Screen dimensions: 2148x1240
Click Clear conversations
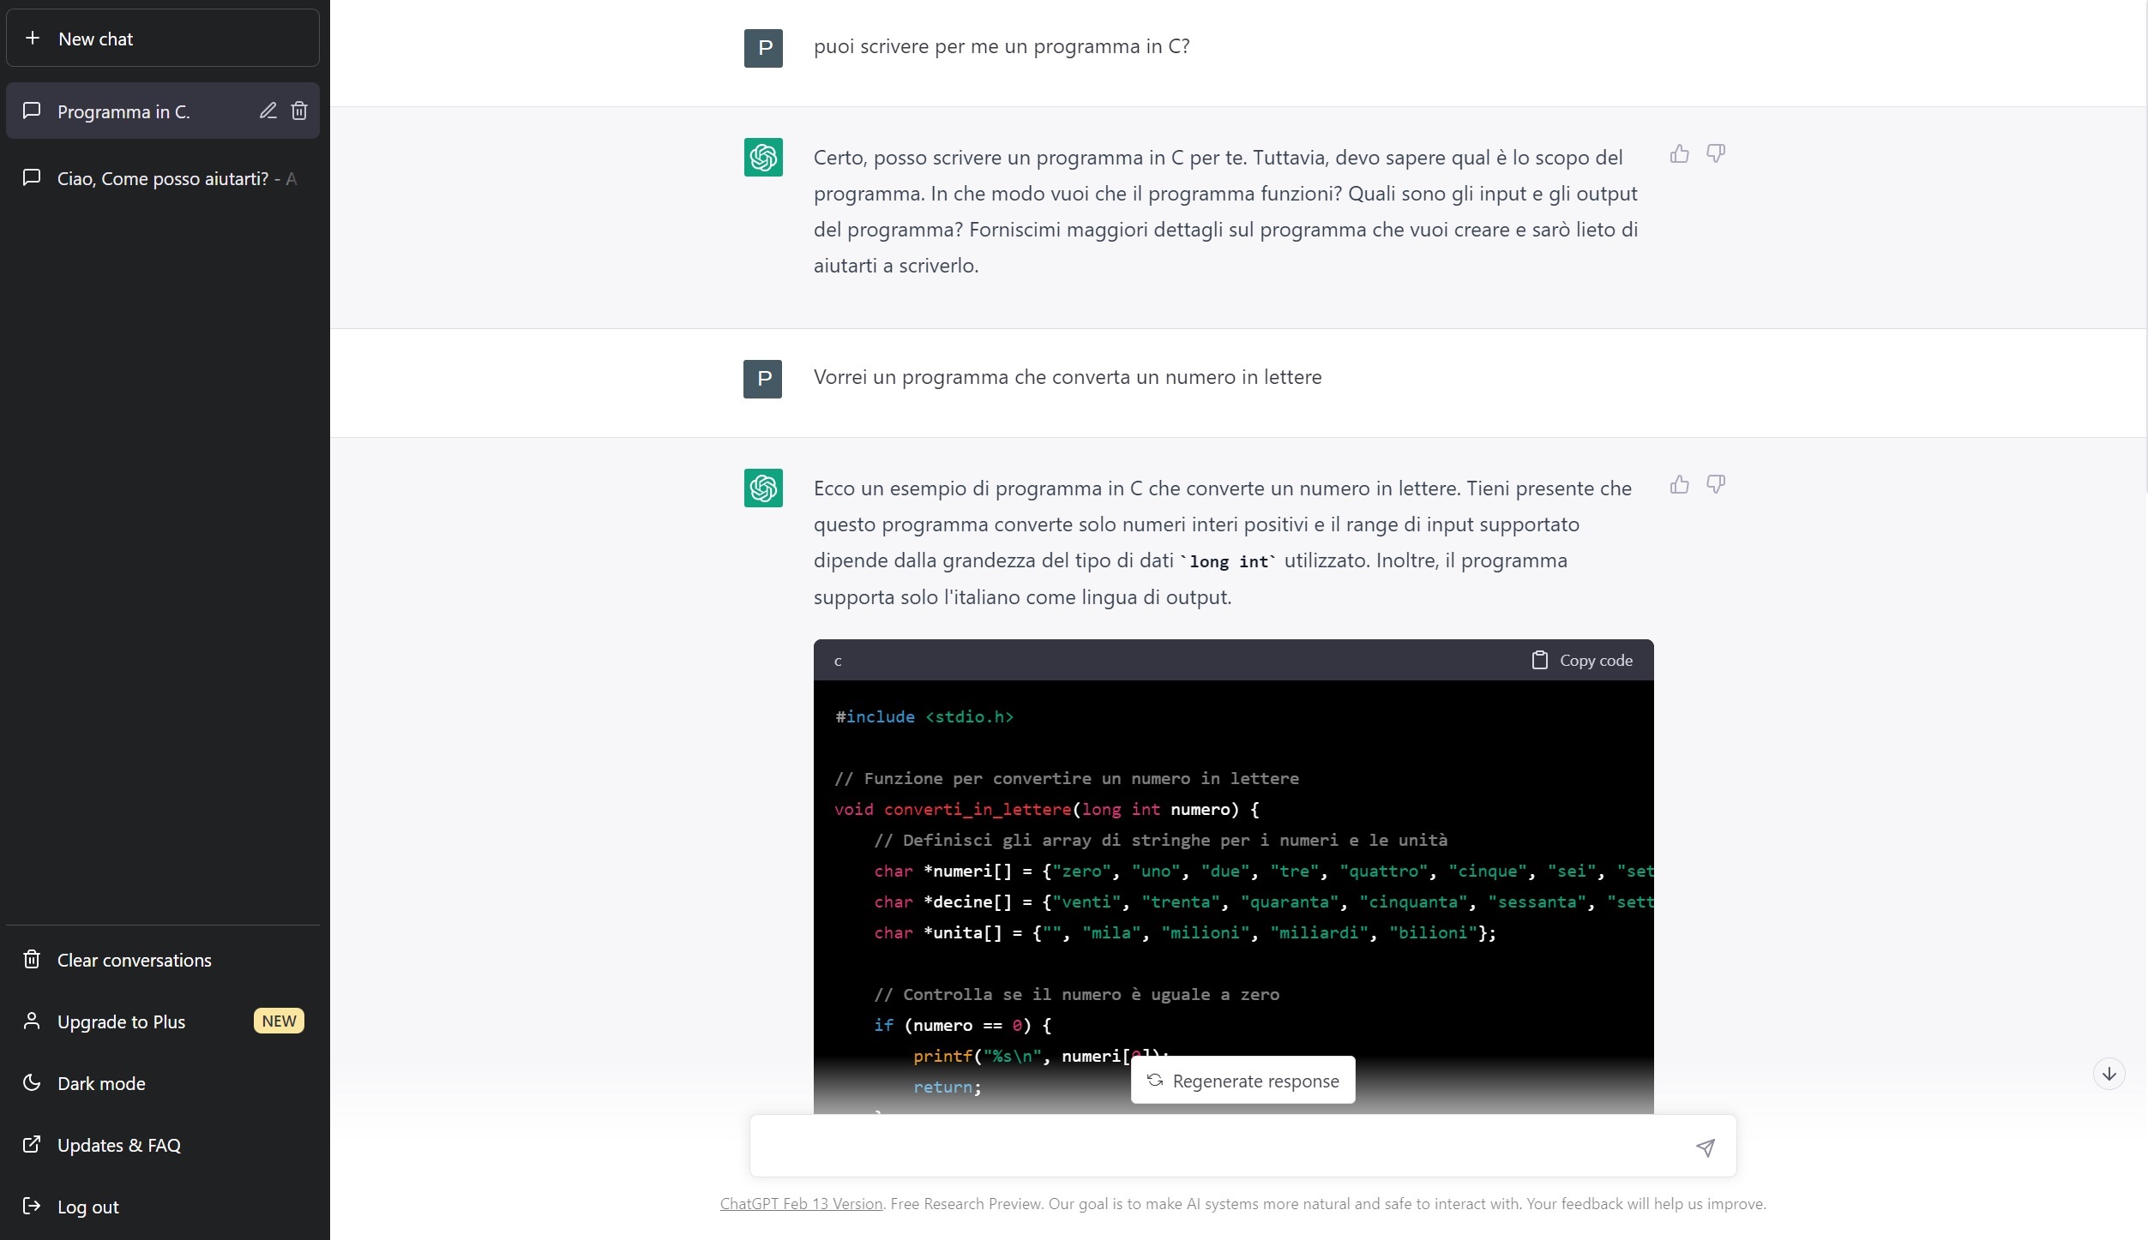[134, 960]
